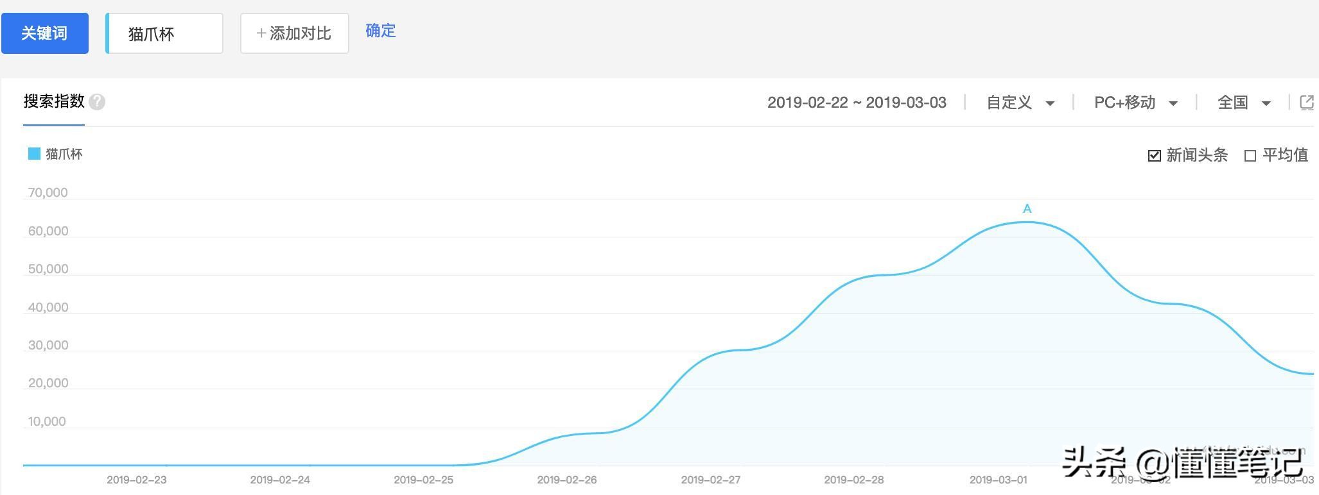Screen dimensions: 1319x495
Task: Click the arrow icon next to 全国
Action: point(1266,103)
